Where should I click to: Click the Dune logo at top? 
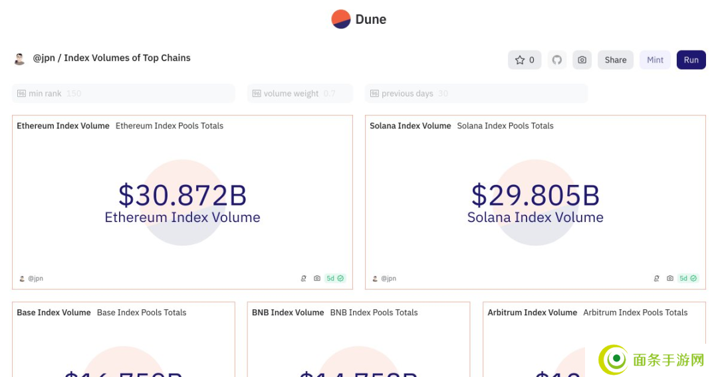click(358, 19)
